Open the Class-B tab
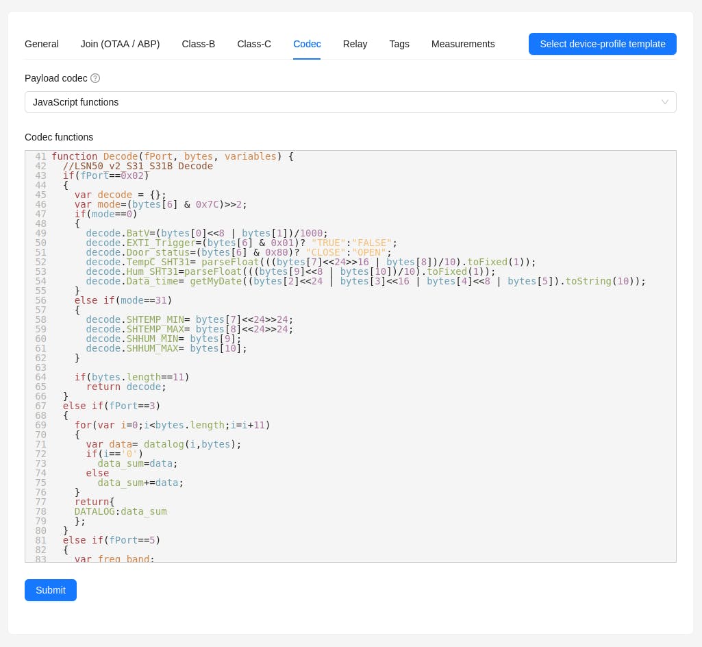 pyautogui.click(x=199, y=44)
